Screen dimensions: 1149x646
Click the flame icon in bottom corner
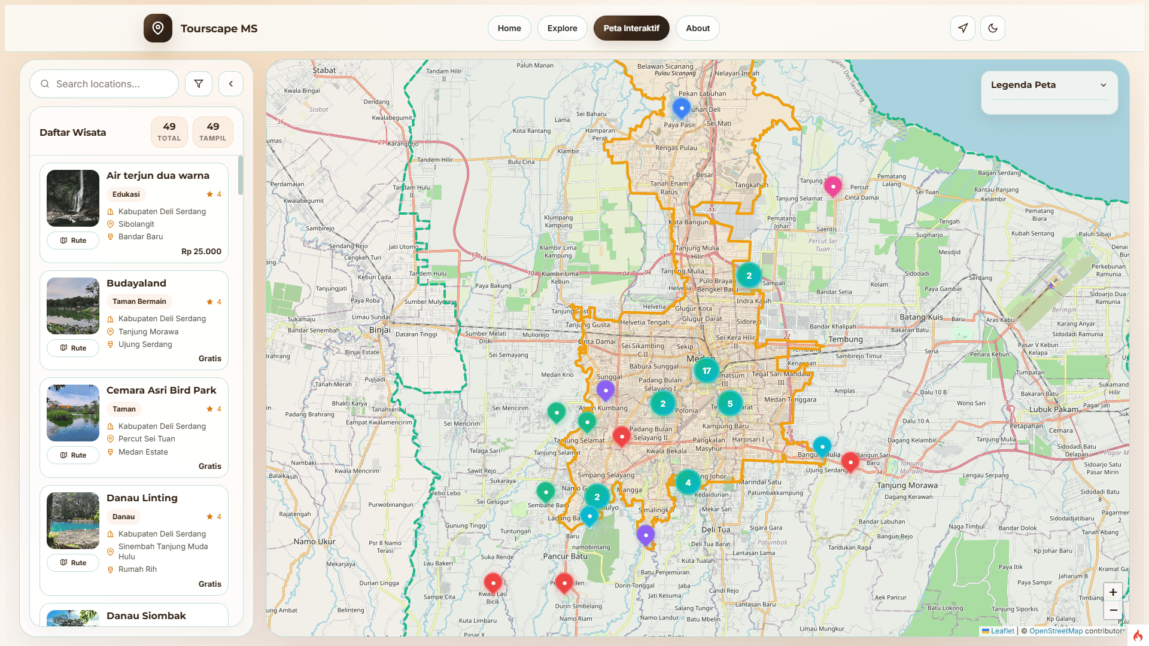(x=1137, y=635)
